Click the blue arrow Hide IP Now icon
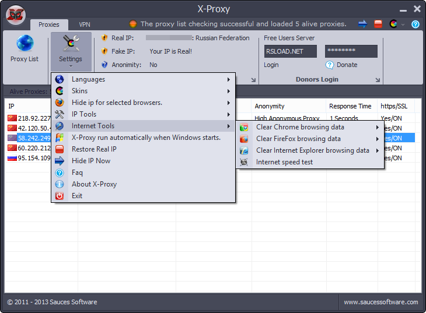This screenshot has height=313, width=426. [x=60, y=161]
